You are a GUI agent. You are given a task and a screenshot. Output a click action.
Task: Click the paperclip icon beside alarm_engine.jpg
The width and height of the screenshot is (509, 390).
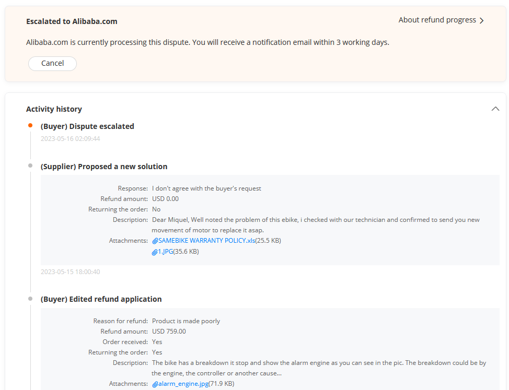coord(155,384)
